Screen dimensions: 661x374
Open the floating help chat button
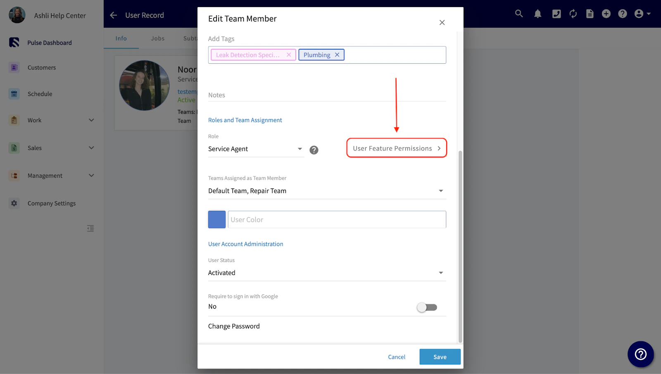click(x=641, y=354)
